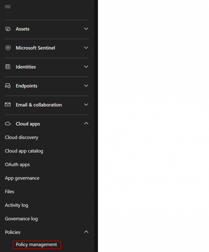Click the Email & collaboration envelope icon

click(8, 105)
